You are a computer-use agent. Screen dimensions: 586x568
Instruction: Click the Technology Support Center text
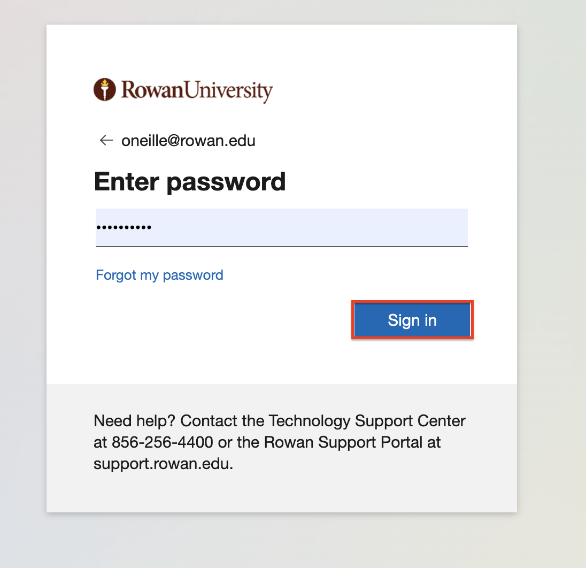click(x=367, y=421)
